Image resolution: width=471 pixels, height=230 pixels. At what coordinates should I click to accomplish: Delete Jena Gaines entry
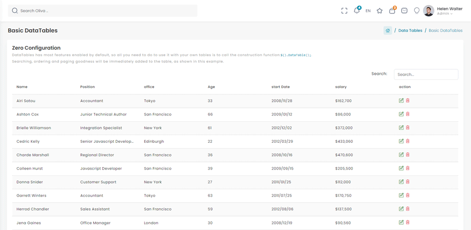pos(408,222)
